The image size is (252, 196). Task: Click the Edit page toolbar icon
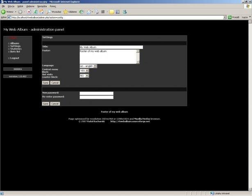(103, 12)
